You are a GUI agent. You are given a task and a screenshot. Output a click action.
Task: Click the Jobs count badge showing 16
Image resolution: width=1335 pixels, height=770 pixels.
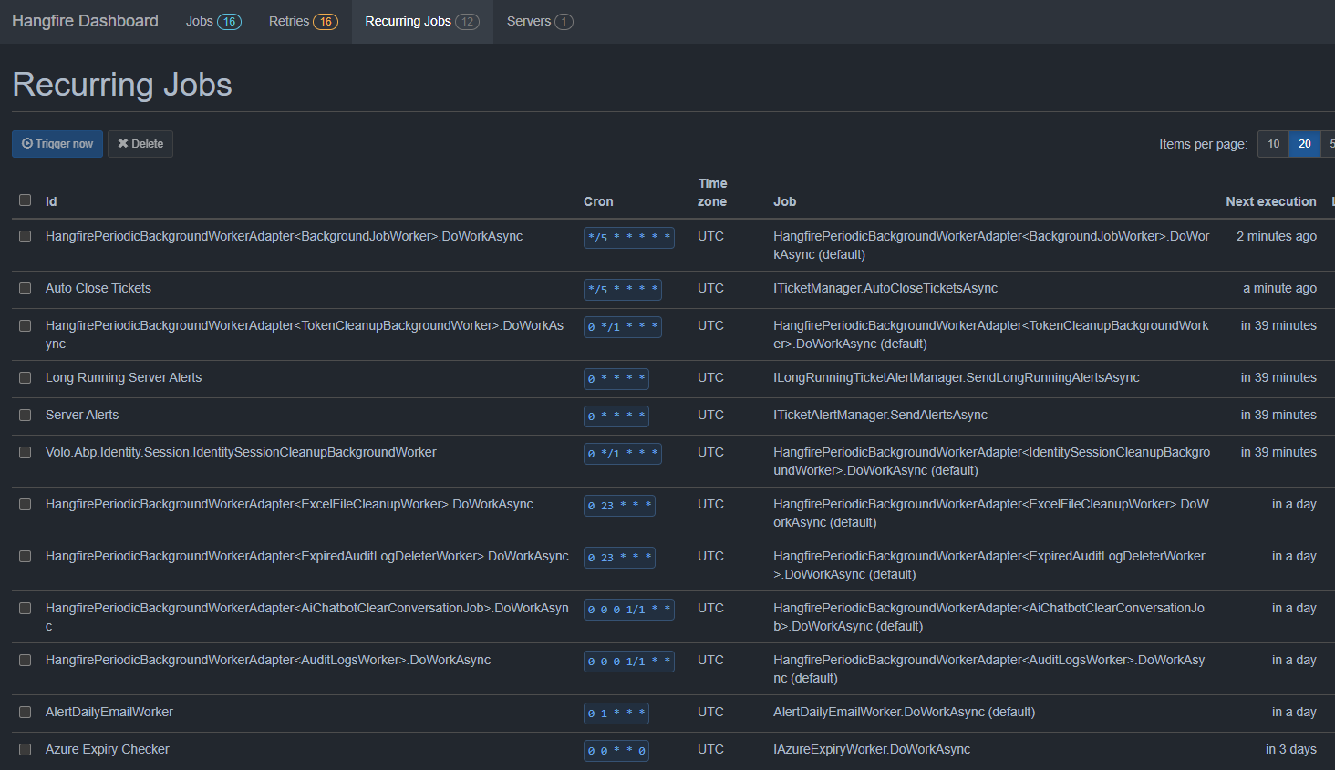coord(229,22)
